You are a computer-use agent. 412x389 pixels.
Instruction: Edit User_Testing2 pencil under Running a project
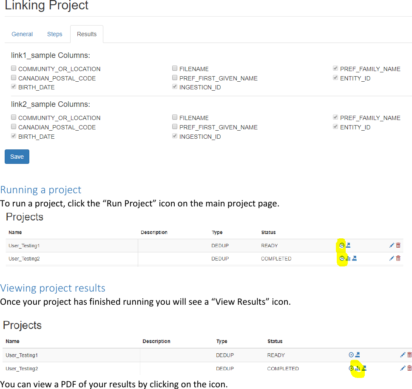tap(392, 258)
